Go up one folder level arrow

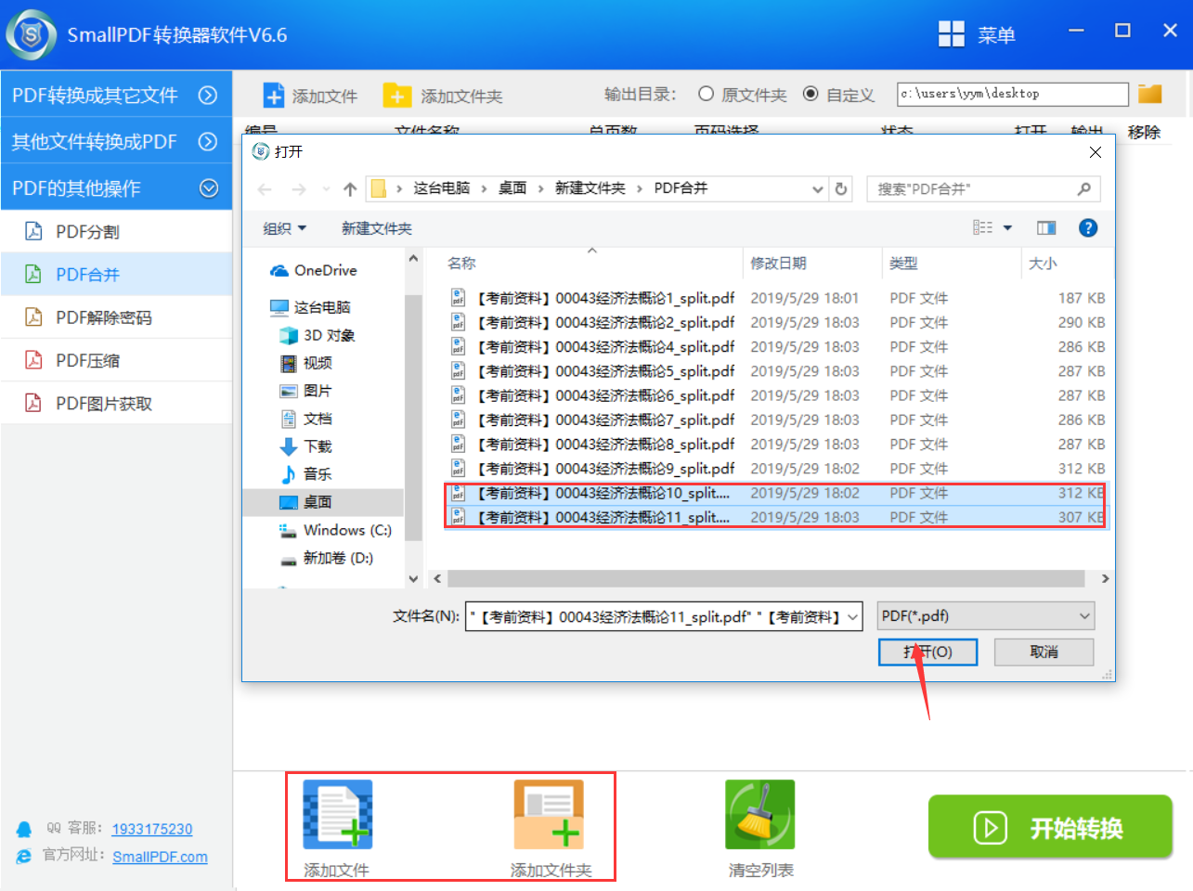350,189
